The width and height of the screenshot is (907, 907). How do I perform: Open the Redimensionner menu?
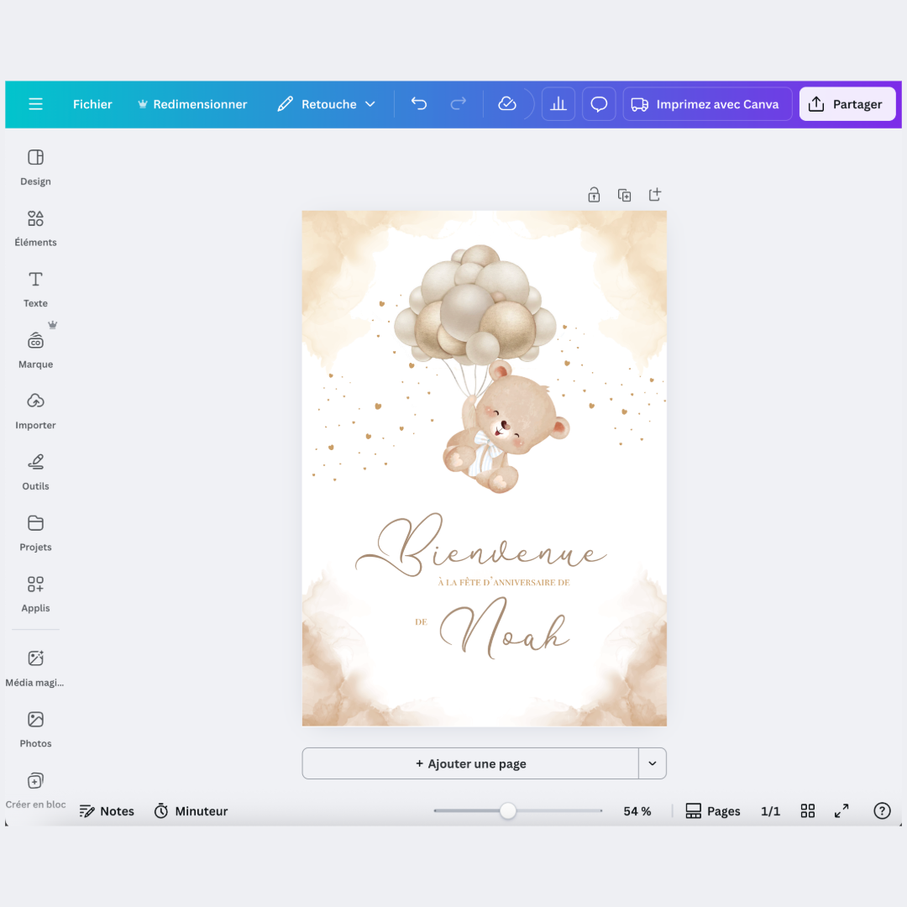pyautogui.click(x=192, y=104)
